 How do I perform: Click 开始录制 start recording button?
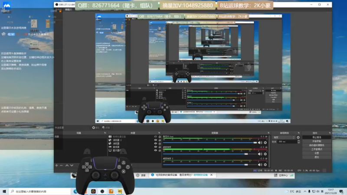click(317, 141)
